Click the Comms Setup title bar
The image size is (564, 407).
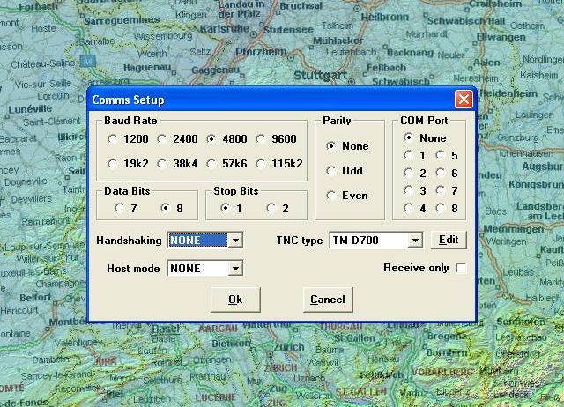pyautogui.click(x=264, y=100)
